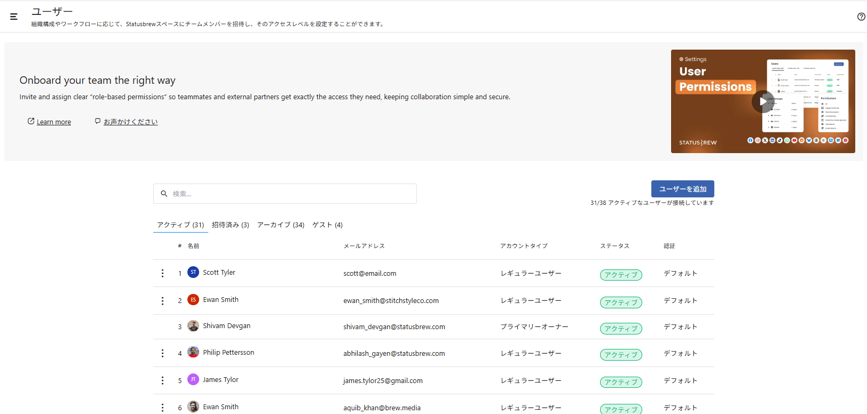Click the ステータス column header
Image resolution: width=867 pixels, height=414 pixels.
614,246
